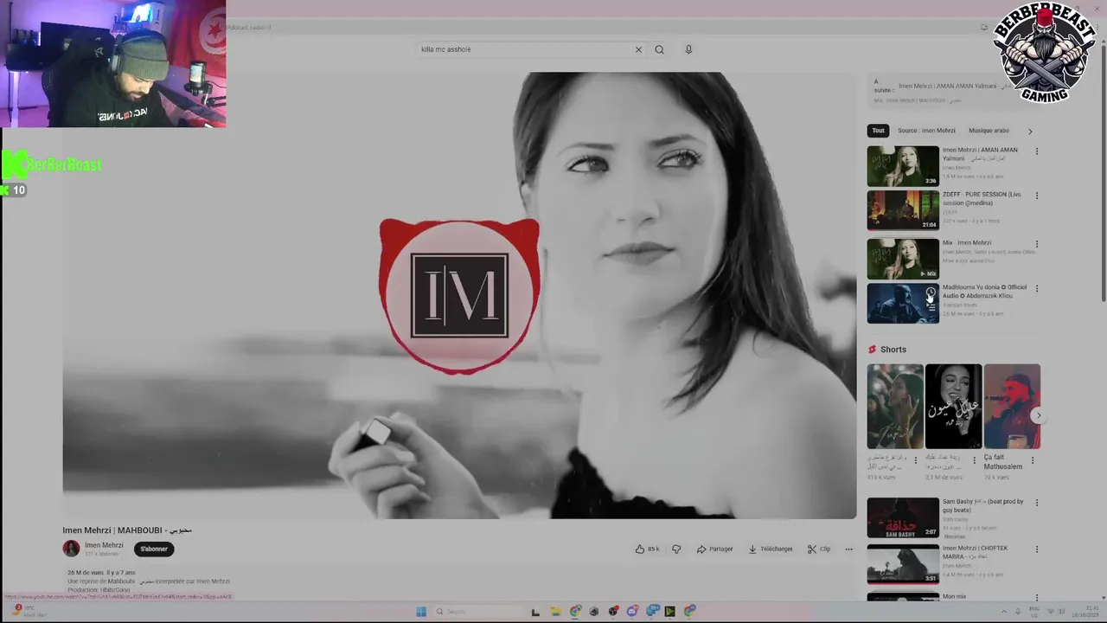Add Madhlouma video to queue icon
The height and width of the screenshot is (623, 1107).
pyautogui.click(x=931, y=306)
